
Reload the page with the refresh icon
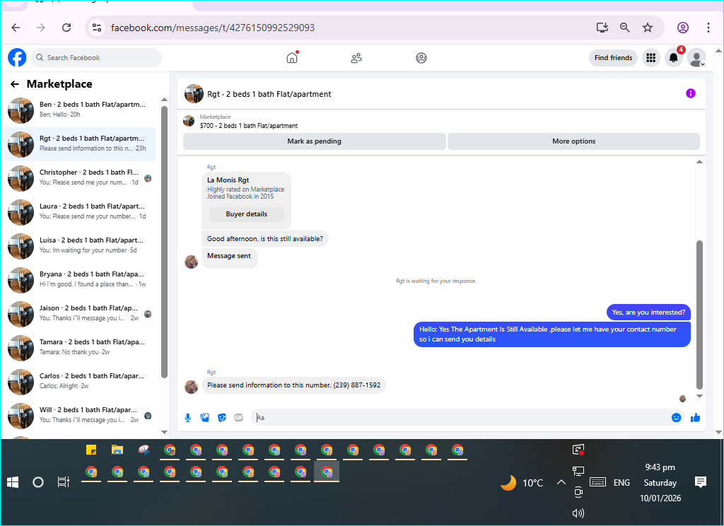click(66, 28)
